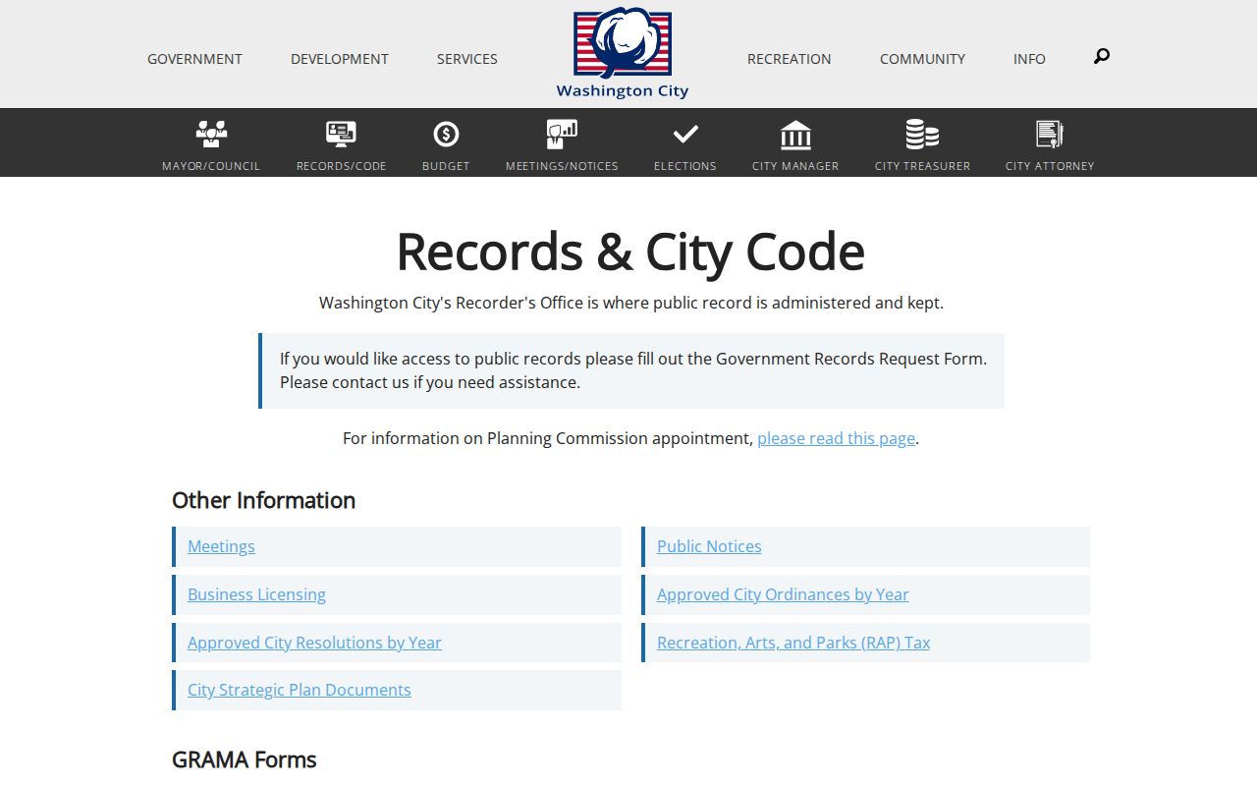This screenshot has width=1257, height=786.
Task: Follow the 'please read this page' link
Action: pos(836,438)
